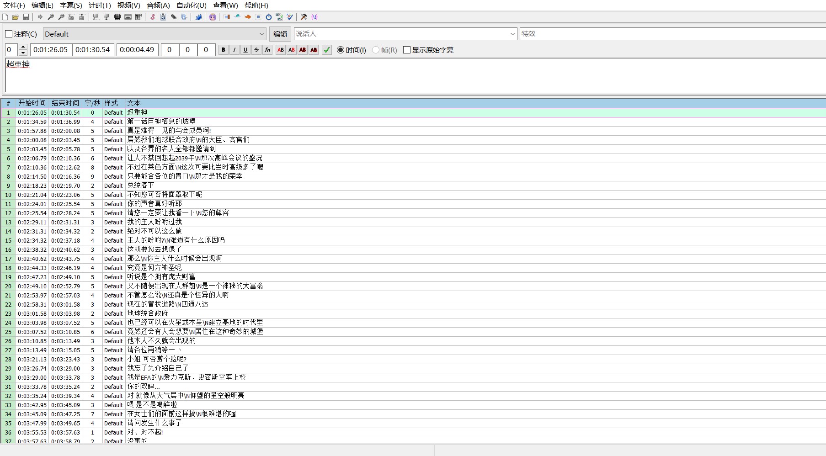826x456 pixels.
Task: Run the Spell Checker ABC icon
Action: [x=290, y=17]
